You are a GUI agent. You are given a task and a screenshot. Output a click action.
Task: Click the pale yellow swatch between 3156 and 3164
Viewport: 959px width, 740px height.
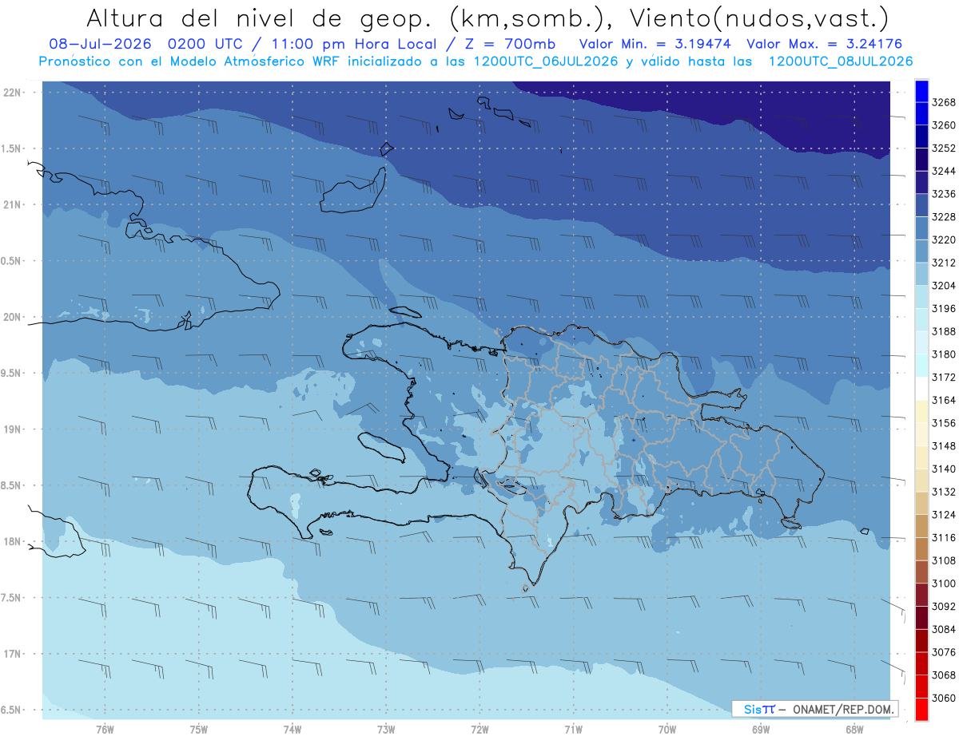(x=921, y=411)
